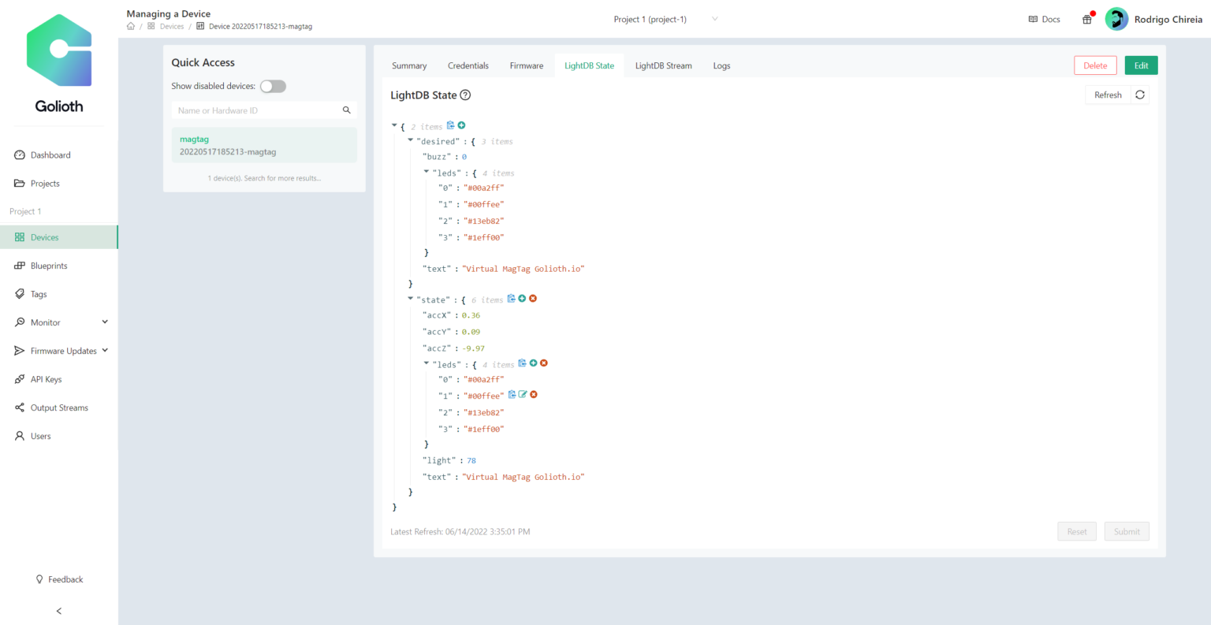Open the gift icon with red notification dot
Viewport: 1211px width, 625px height.
click(1086, 19)
